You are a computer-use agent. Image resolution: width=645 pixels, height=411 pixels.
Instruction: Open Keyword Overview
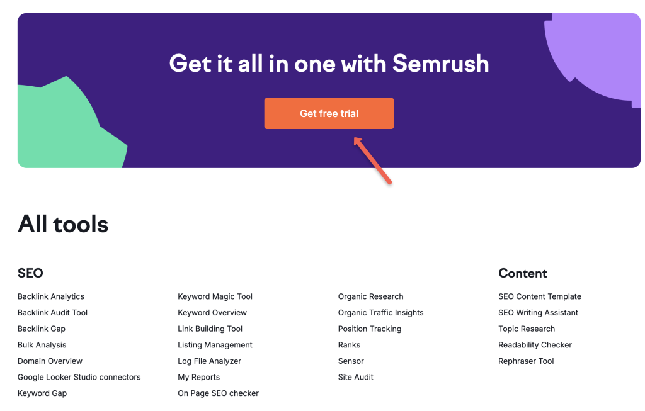212,312
